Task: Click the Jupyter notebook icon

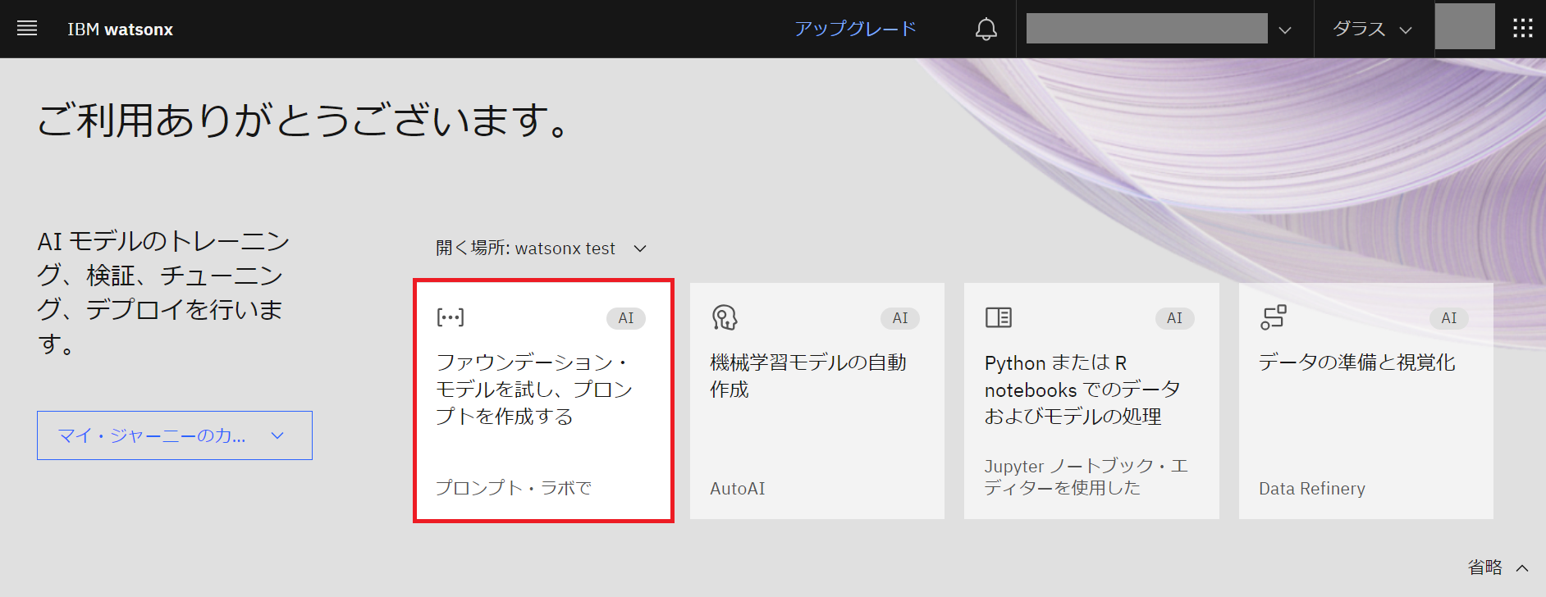Action: point(999,317)
